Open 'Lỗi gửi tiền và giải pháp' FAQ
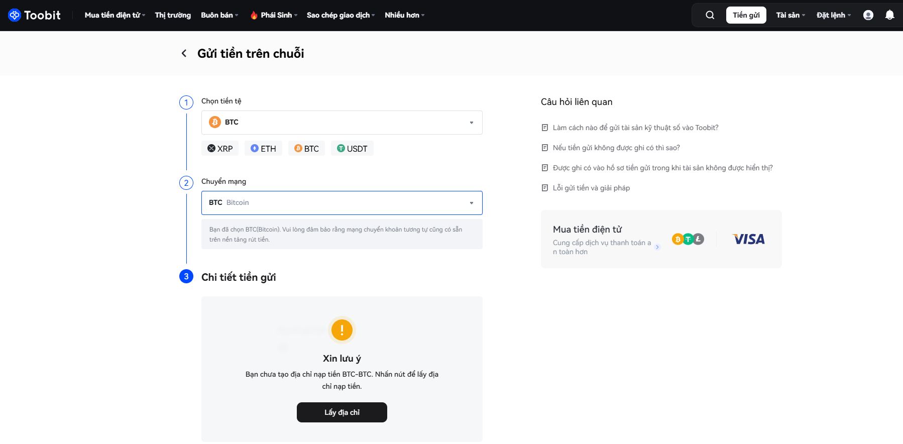903x444 pixels. (x=591, y=188)
